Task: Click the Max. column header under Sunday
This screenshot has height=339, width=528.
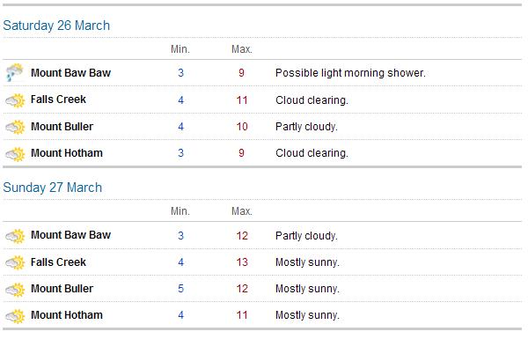Action: [x=242, y=211]
